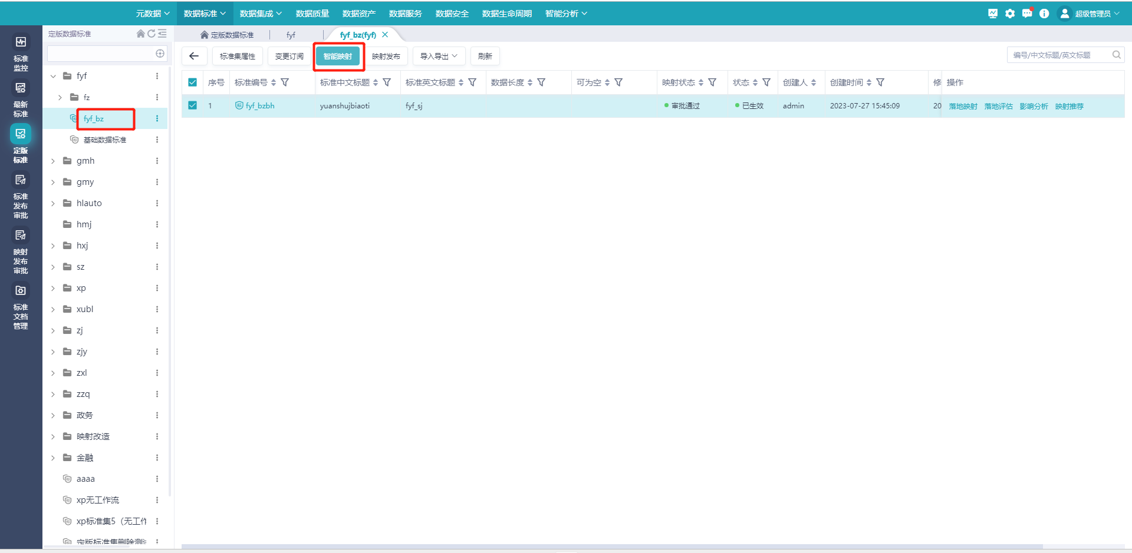This screenshot has width=1132, height=553.
Task: Expand the gmh folder in tree
Action: pos(53,161)
